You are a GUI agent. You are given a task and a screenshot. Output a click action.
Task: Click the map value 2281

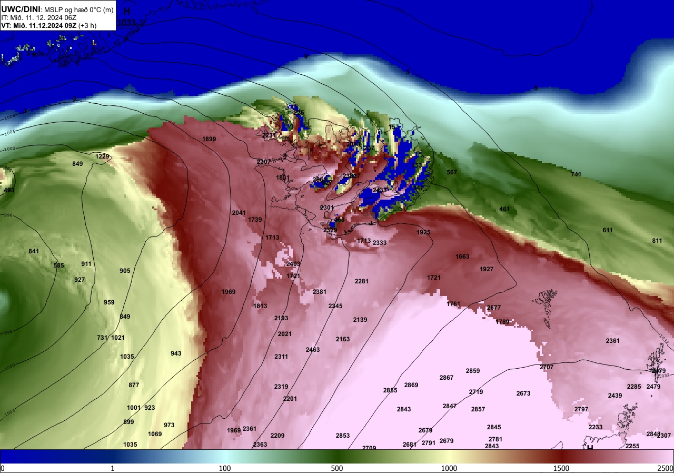(x=362, y=281)
